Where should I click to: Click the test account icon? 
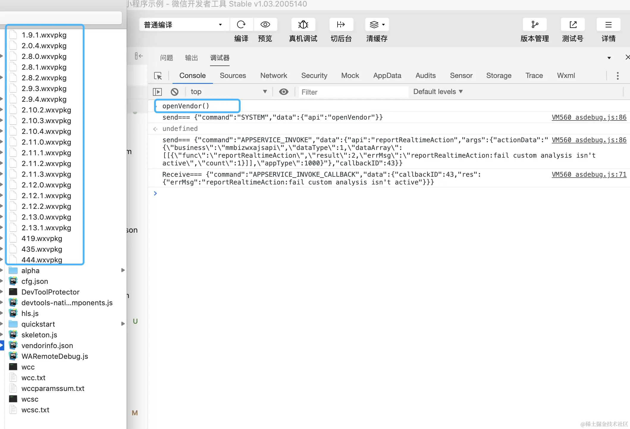coord(573,24)
